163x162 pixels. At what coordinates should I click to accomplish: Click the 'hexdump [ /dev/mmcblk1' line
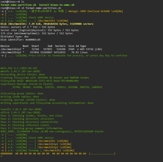click(37, 150)
